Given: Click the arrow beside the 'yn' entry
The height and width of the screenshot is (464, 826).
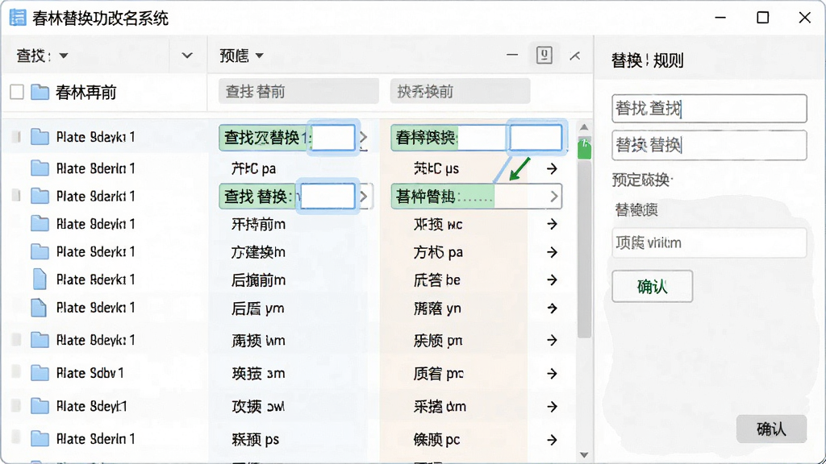Looking at the screenshot, I should tap(552, 309).
